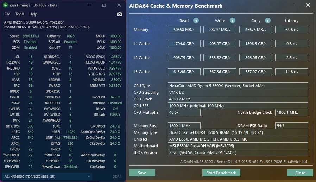Click North Bridge Clock field 1800.1 MHz

[x=292, y=112]
